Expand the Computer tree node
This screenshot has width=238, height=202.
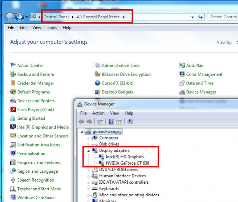[89, 138]
